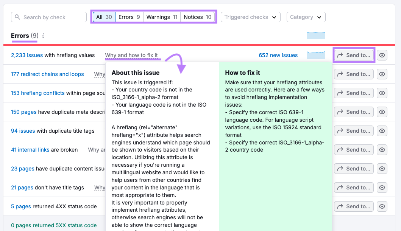Click eye icon for broken internal links row

pos(382,150)
